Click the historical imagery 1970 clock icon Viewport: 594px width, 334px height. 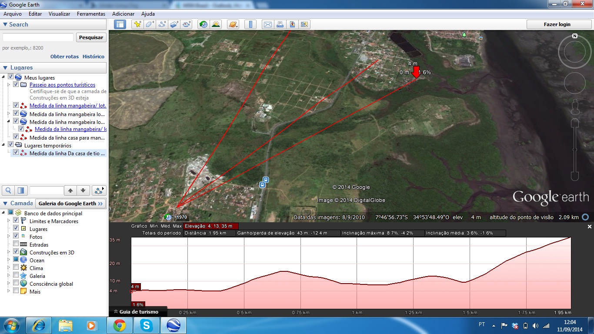point(168,217)
